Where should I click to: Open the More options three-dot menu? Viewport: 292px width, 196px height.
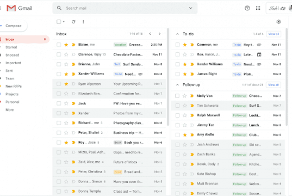click(83, 22)
